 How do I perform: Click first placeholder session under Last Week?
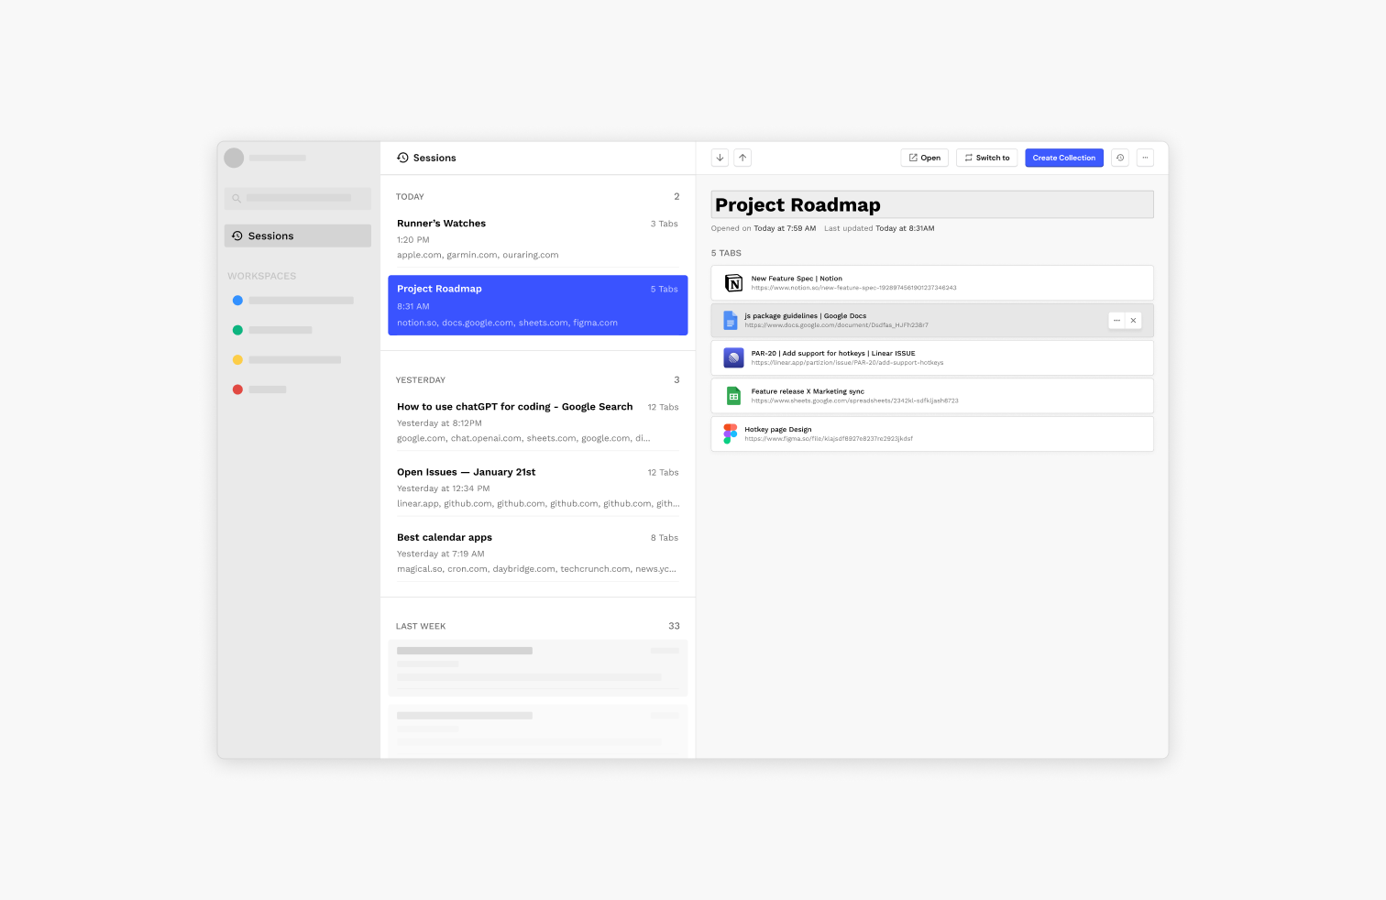click(x=538, y=668)
